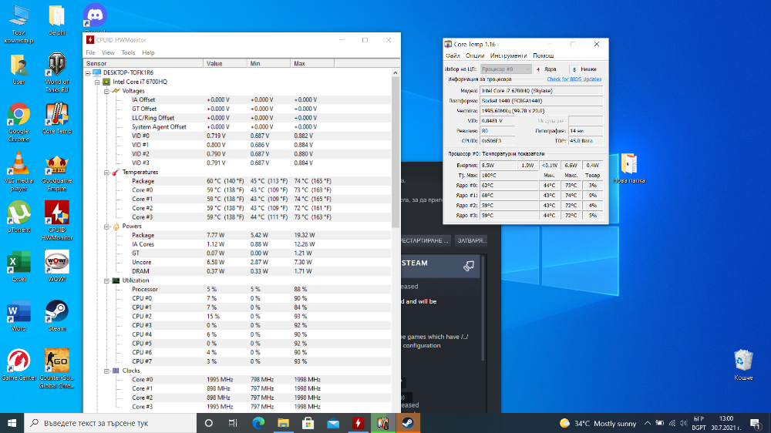Image resolution: width=771 pixels, height=433 pixels.
Task: Collapse the DESKTOP-TOFK1R6 tree node
Action: tap(88, 72)
